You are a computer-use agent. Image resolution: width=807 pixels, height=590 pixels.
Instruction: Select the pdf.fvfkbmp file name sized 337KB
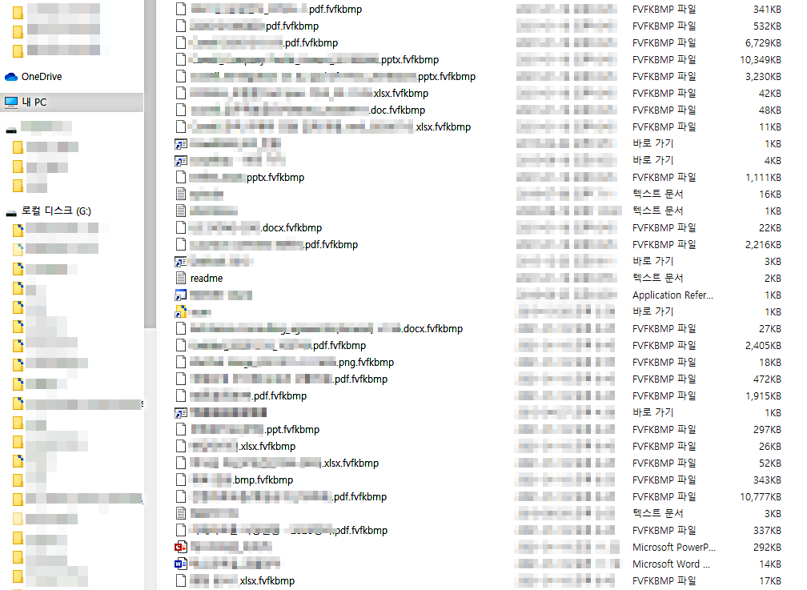(x=289, y=530)
